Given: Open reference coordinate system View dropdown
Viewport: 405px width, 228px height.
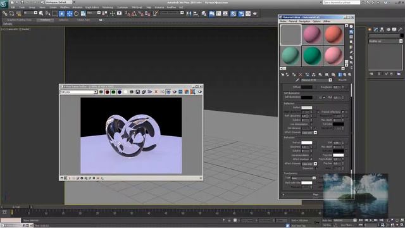Looking at the screenshot, I should tap(94, 13).
